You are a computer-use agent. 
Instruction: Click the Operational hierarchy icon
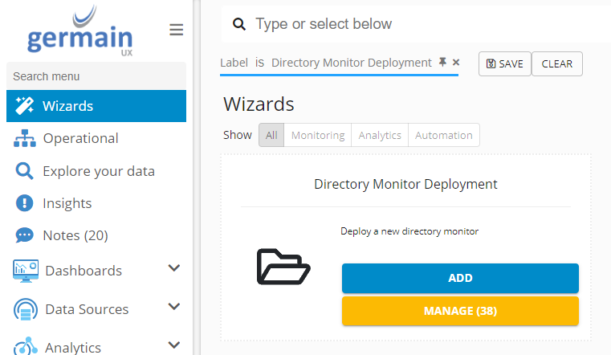[25, 138]
